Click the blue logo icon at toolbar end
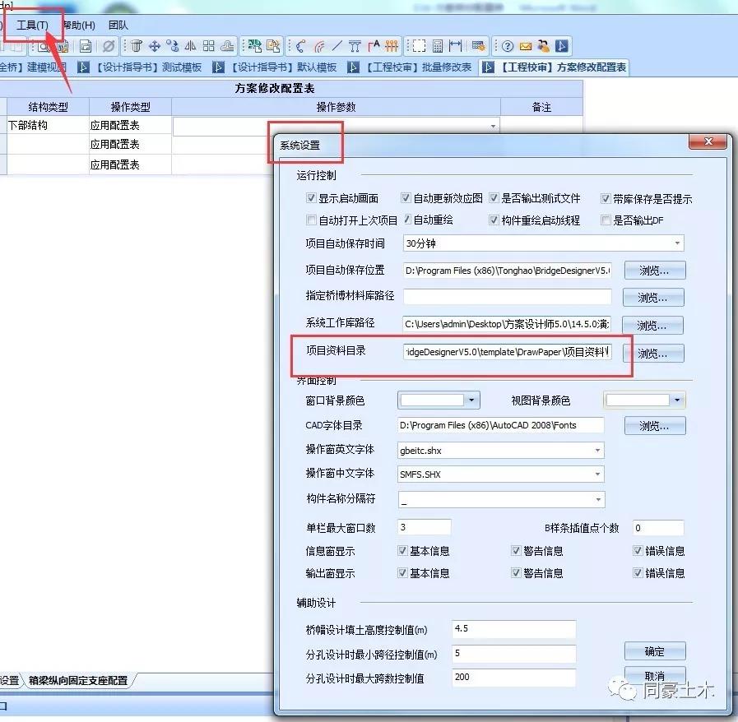 (x=561, y=46)
